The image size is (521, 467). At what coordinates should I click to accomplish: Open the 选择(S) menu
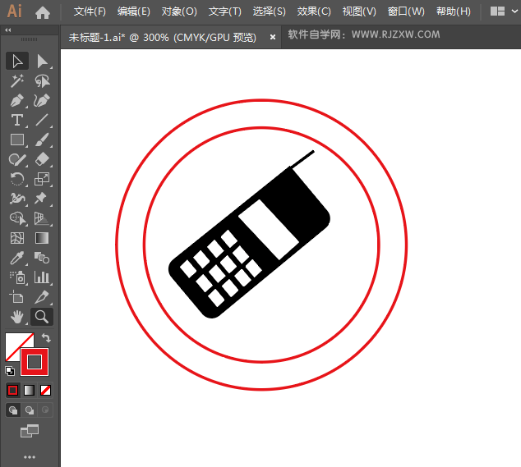(270, 11)
